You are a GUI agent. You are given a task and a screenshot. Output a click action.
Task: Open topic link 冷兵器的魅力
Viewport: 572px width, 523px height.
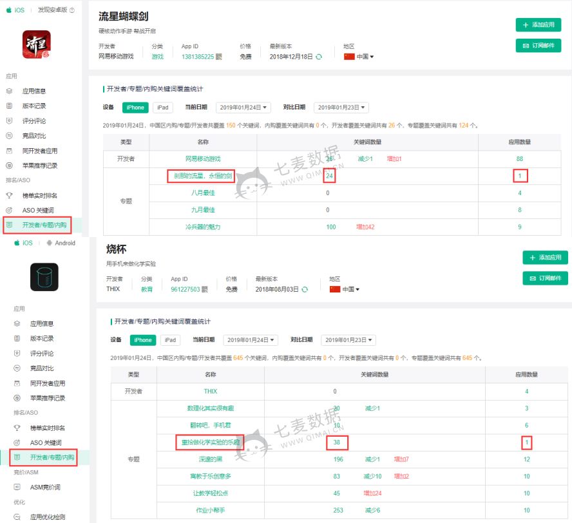(x=203, y=227)
